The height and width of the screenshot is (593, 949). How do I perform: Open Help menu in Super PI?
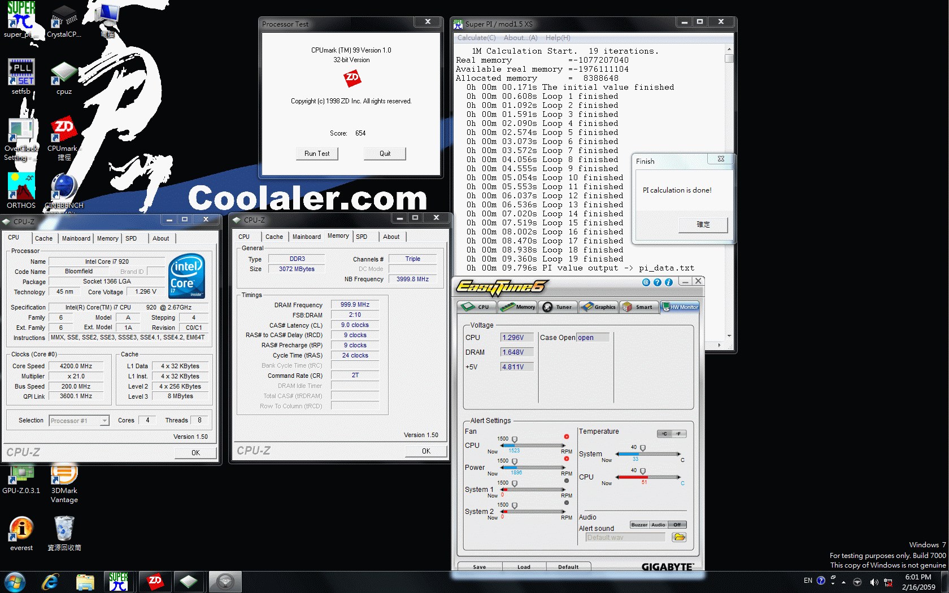(558, 38)
